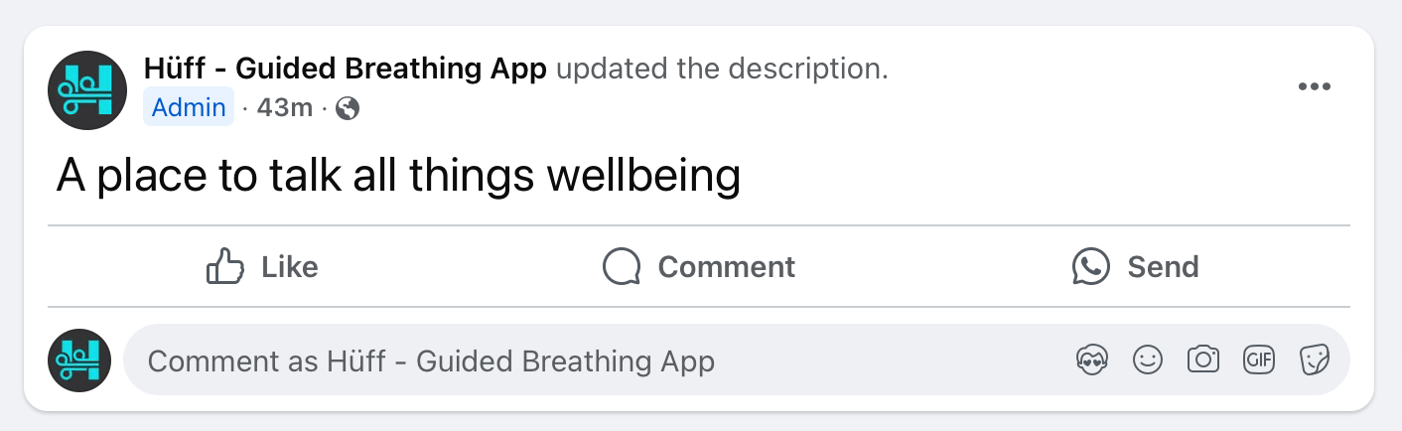Image resolution: width=1402 pixels, height=431 pixels.
Task: Insert an avatar sticker in the comment
Action: (1092, 359)
